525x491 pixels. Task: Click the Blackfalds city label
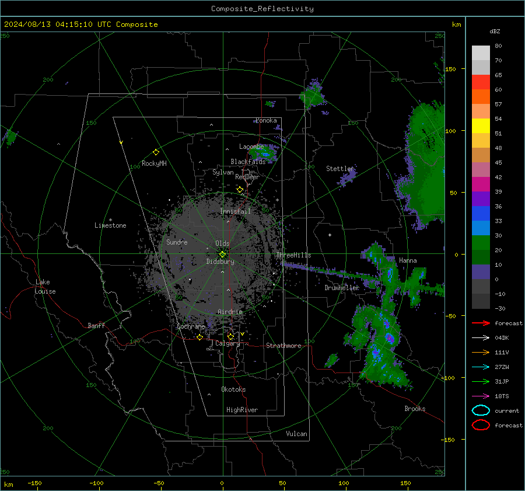coord(248,162)
